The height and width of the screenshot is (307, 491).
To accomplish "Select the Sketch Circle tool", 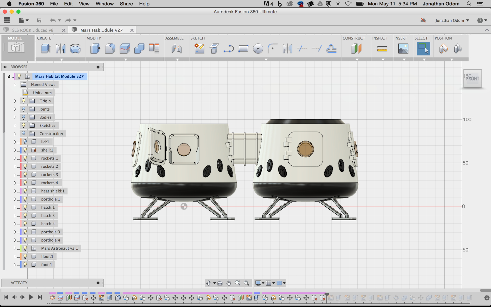I will coord(258,49).
